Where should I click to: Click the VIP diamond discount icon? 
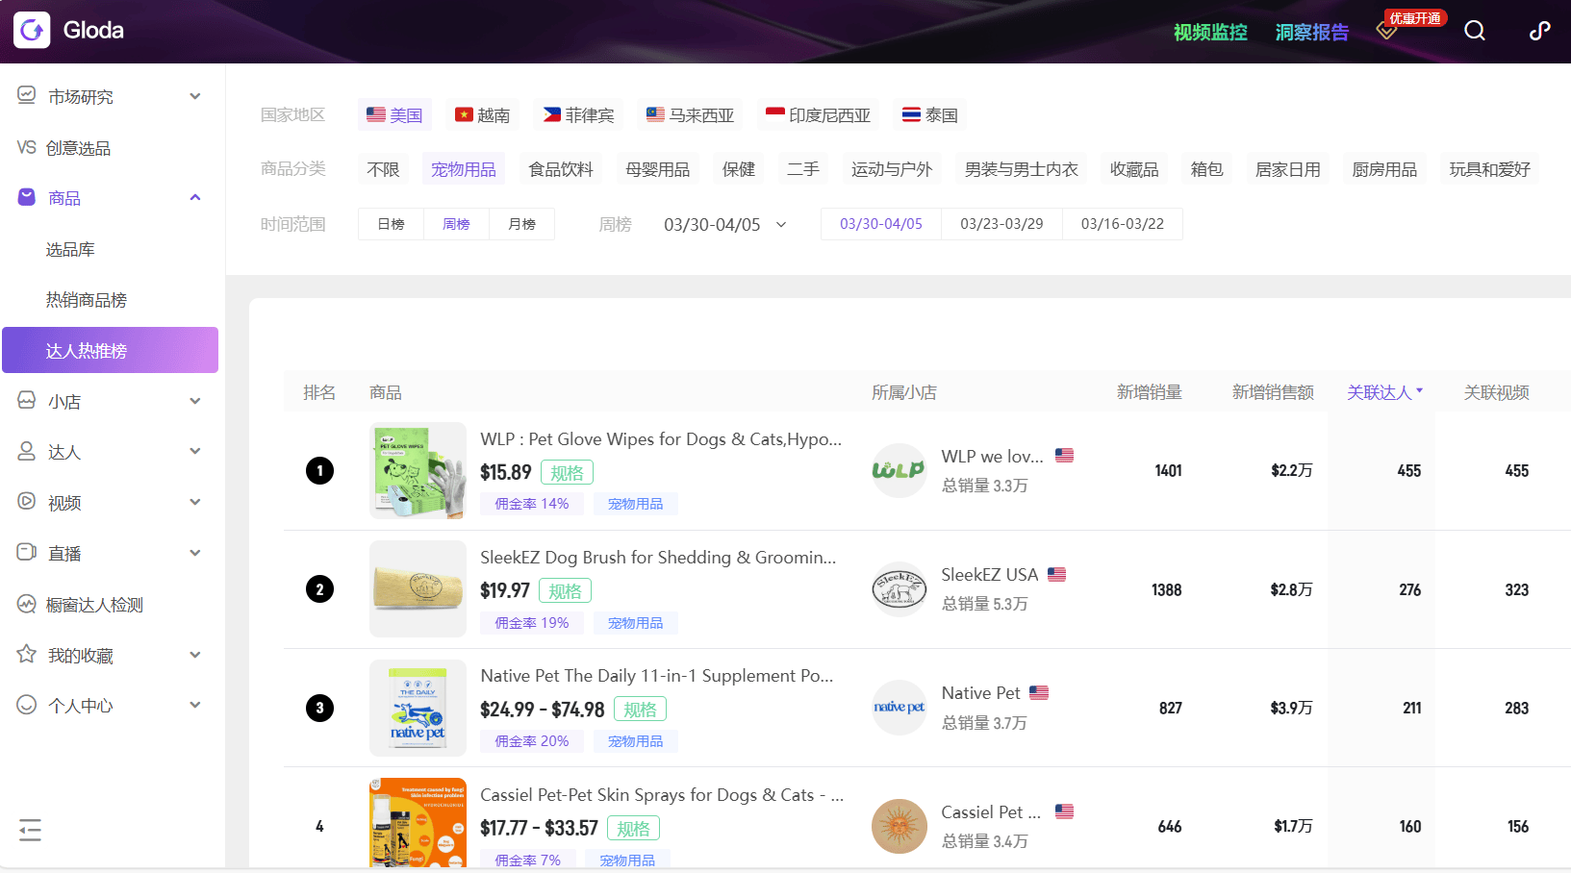1385,31
